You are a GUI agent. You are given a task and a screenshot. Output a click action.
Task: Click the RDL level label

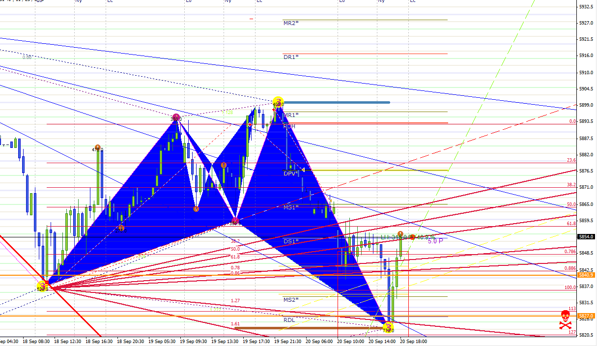(289, 320)
